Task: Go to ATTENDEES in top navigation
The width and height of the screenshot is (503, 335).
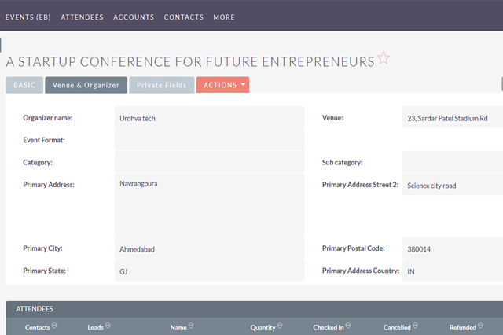Action: [82, 17]
